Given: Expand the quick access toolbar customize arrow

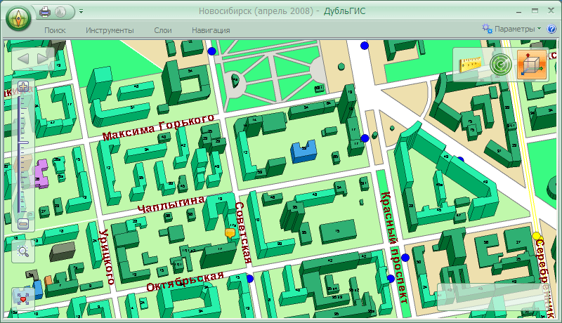Looking at the screenshot, I should coord(81,12).
